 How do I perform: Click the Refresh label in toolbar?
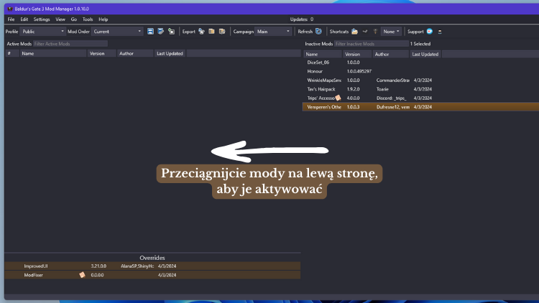[305, 32]
